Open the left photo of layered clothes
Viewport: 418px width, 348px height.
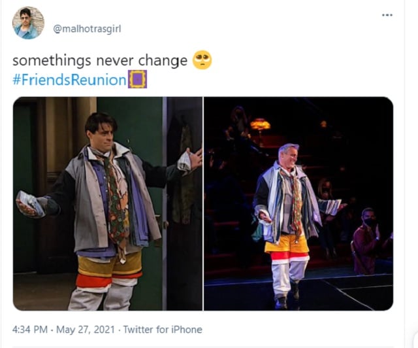[108, 203]
